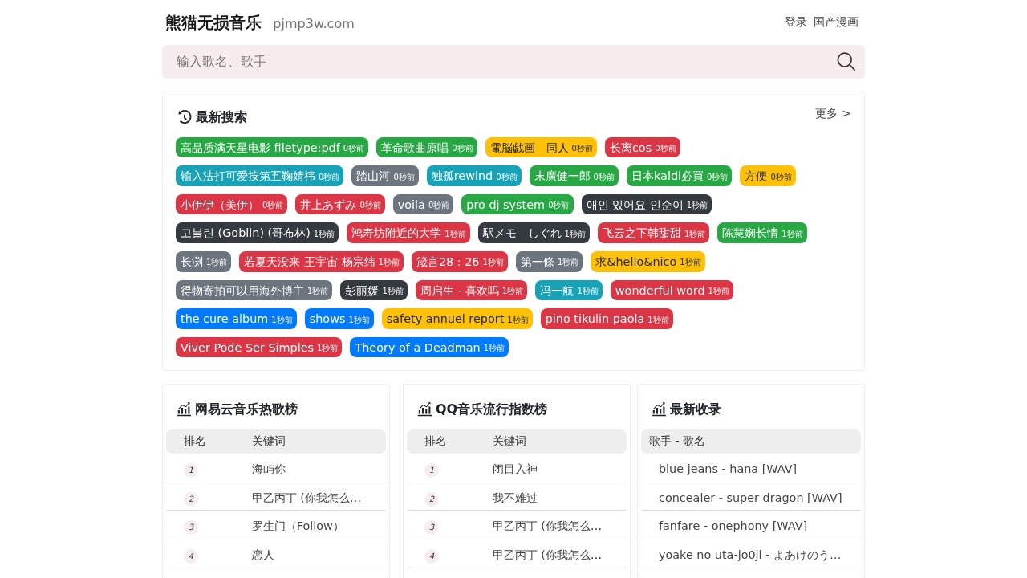Open the 罗生门（Follow） chart entry
Viewport: 1027px width, 578px height.
tap(298, 526)
